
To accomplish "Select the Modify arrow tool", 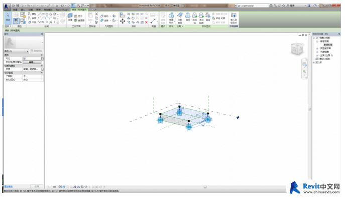I will point(8,18).
